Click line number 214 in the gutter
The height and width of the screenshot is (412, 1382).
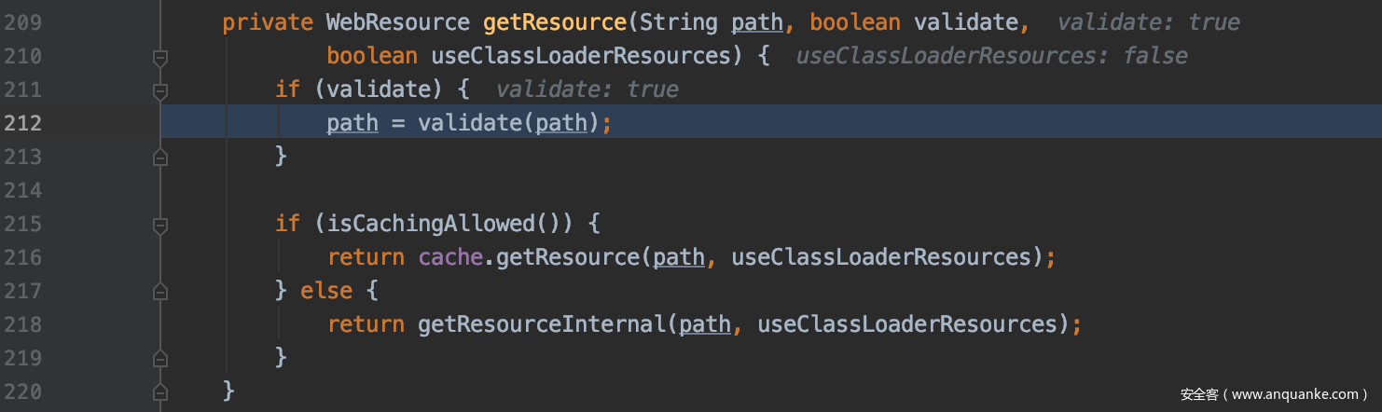[22, 191]
